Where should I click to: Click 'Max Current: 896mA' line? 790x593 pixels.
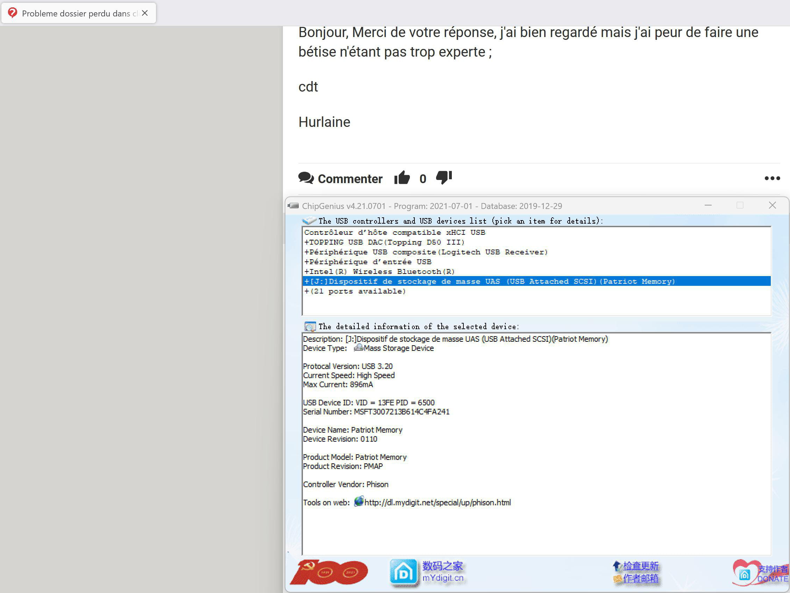coord(338,385)
